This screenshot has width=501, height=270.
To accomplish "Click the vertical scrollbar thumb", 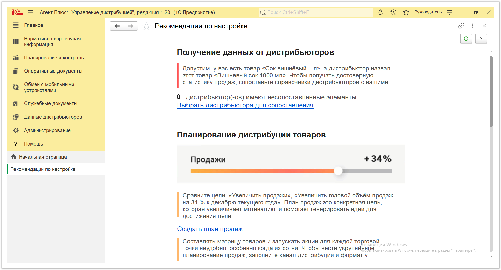I will (491, 91).
